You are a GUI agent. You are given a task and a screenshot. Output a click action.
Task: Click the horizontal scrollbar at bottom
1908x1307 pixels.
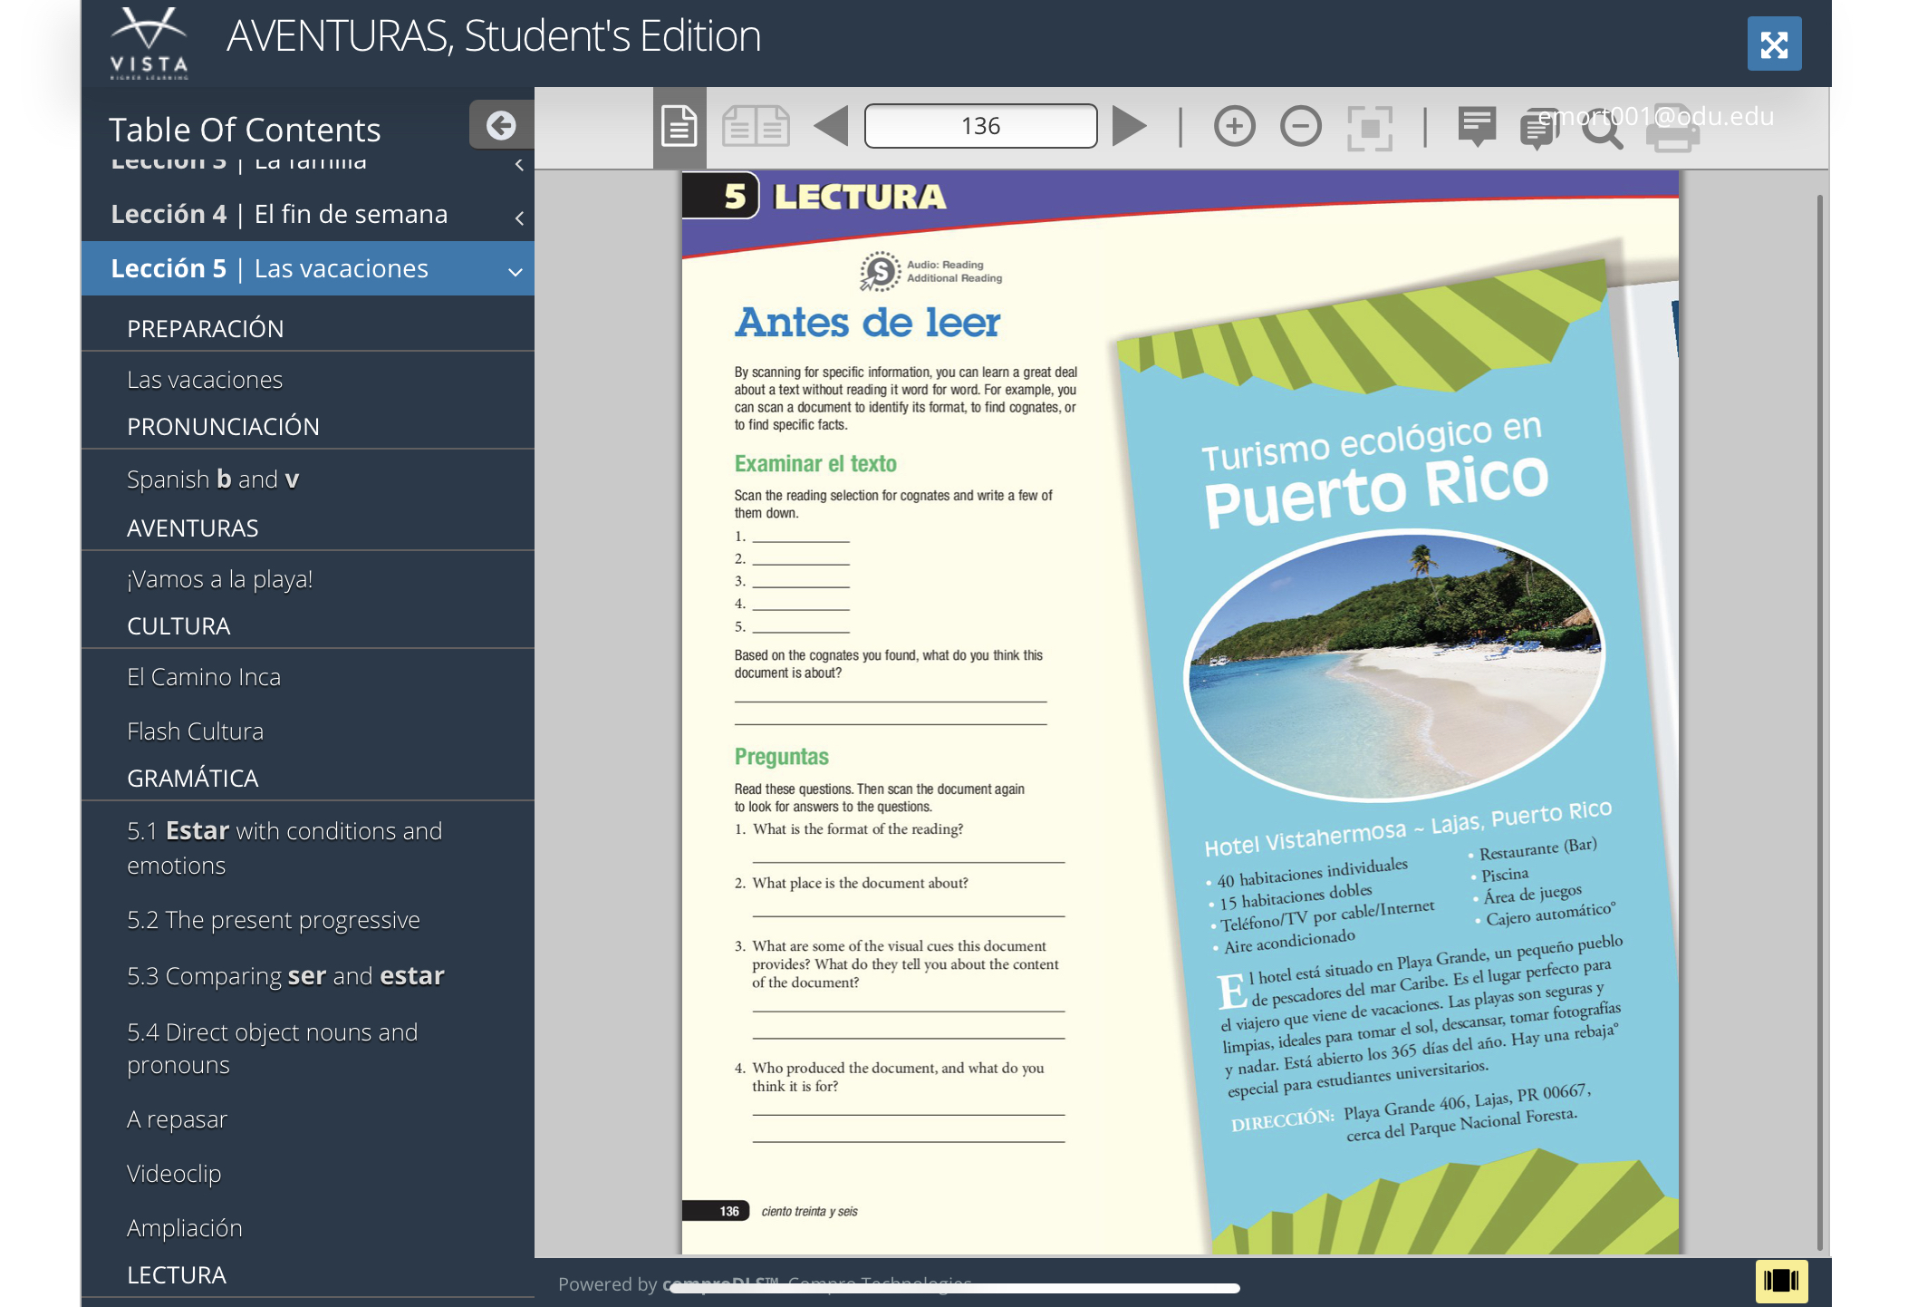point(955,1288)
